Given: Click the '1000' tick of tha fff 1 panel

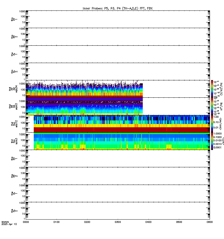Looking at the screenshot, I should pyautogui.click(x=22, y=11).
